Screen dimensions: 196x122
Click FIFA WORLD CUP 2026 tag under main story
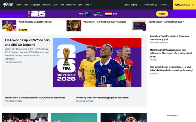(14, 62)
